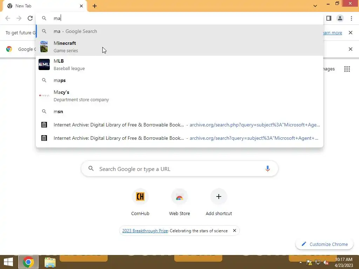Open the 2023 Breakthrough Prize link
359x269 pixels.
point(145,231)
